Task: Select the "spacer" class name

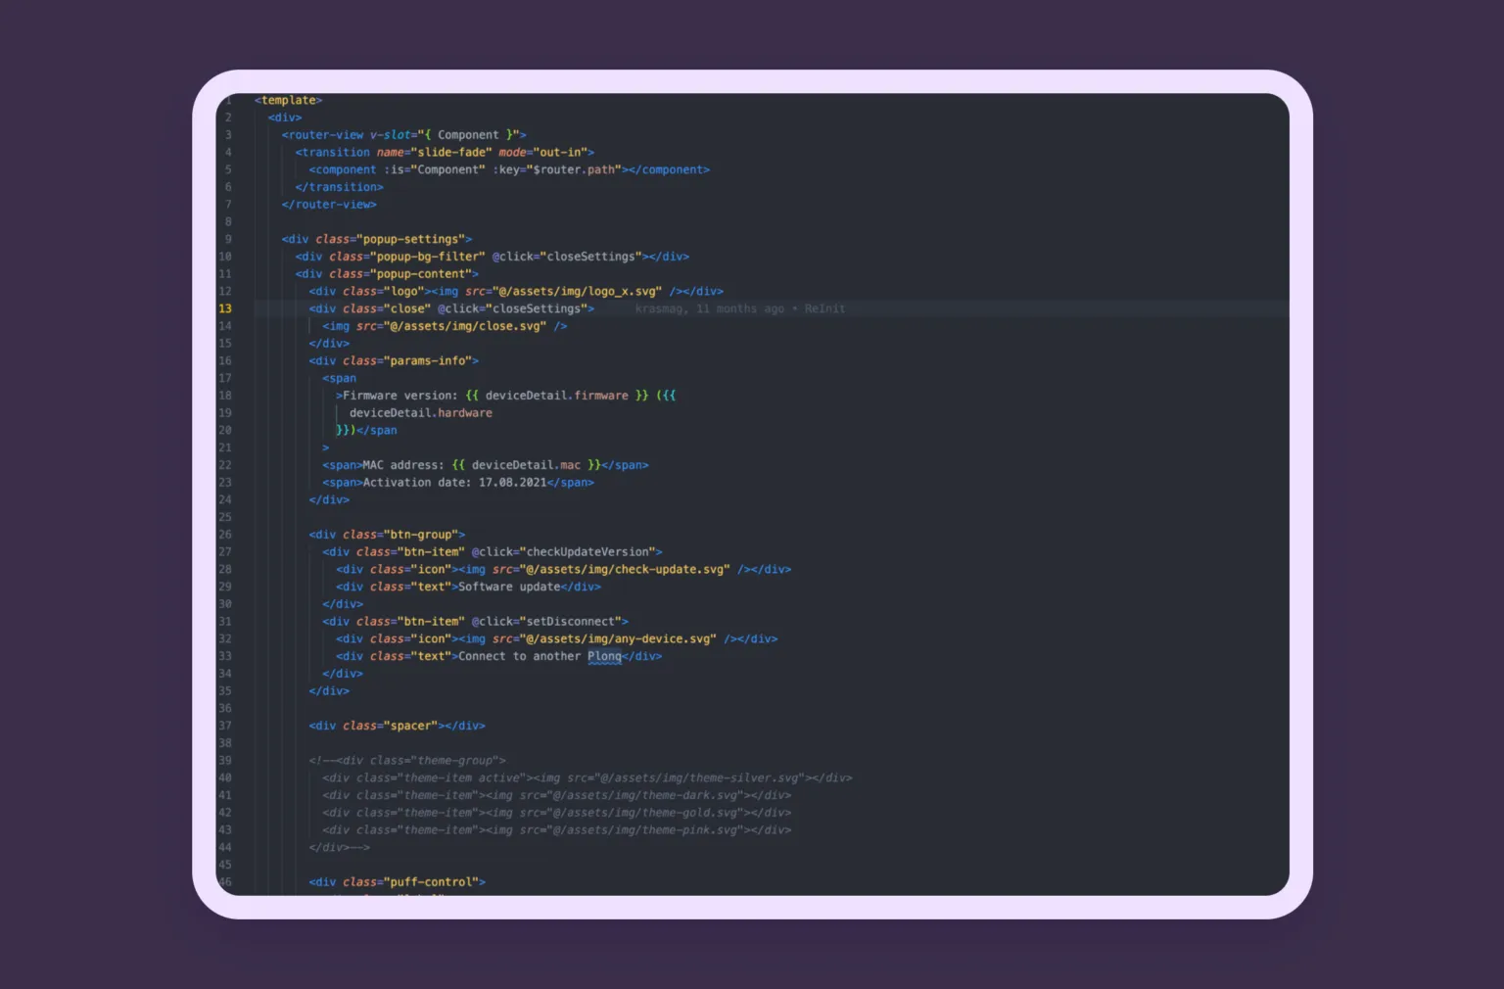Action: coord(410,726)
